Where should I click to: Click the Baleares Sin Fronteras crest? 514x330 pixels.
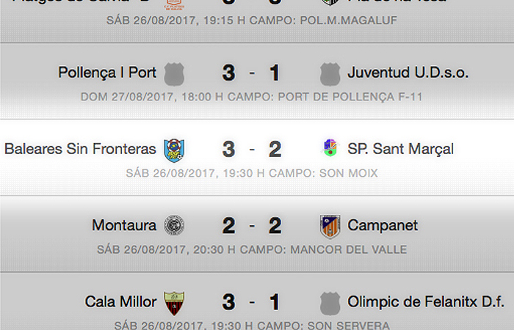(174, 150)
